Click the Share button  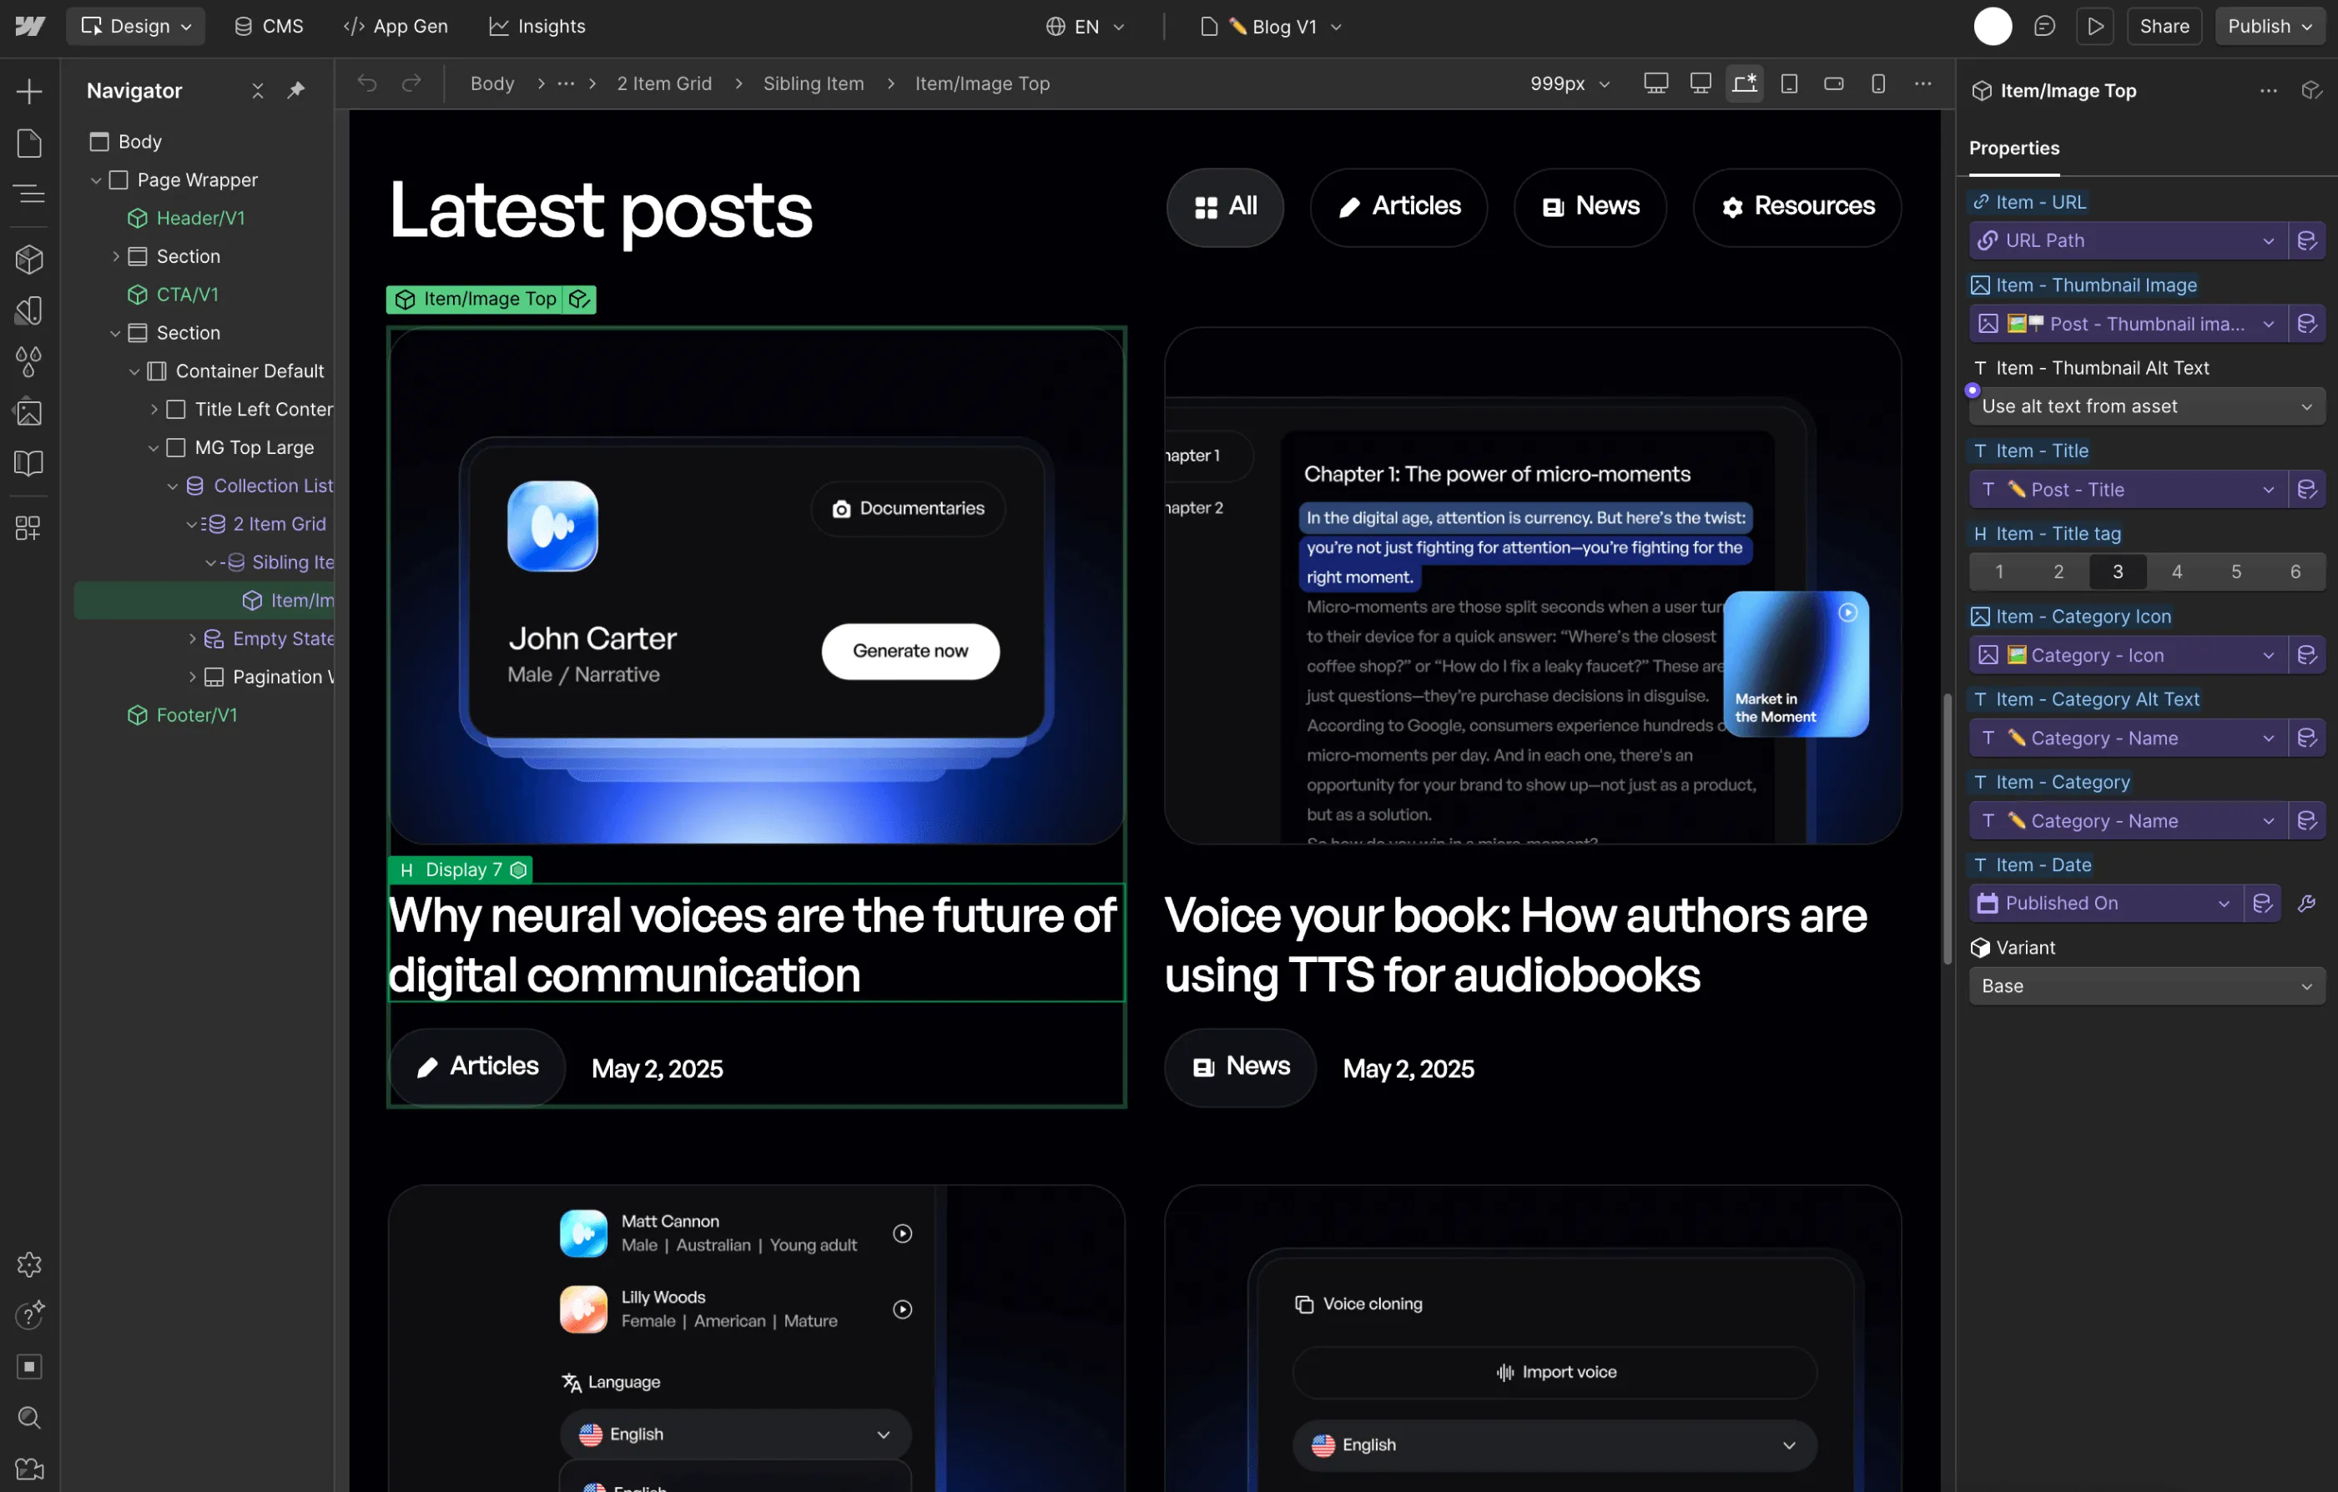click(2164, 26)
